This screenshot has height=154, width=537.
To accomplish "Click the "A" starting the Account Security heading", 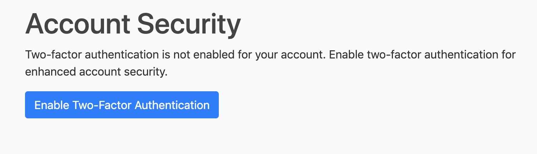I will 34,24.
